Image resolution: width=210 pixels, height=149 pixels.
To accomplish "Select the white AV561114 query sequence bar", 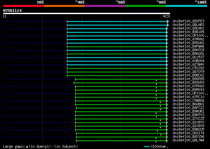I will pos(87,13).
